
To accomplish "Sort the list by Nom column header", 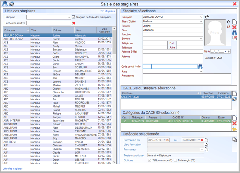I will [86, 30].
